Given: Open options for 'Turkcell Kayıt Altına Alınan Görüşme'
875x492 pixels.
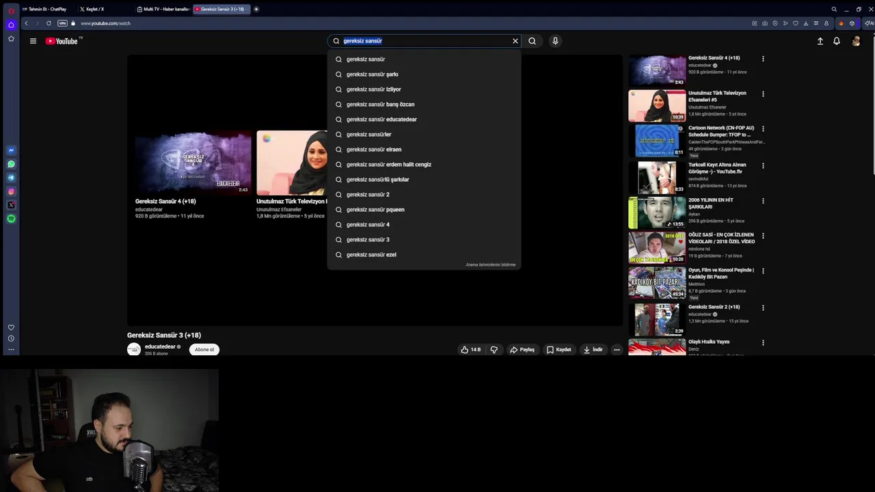Looking at the screenshot, I should [763, 165].
